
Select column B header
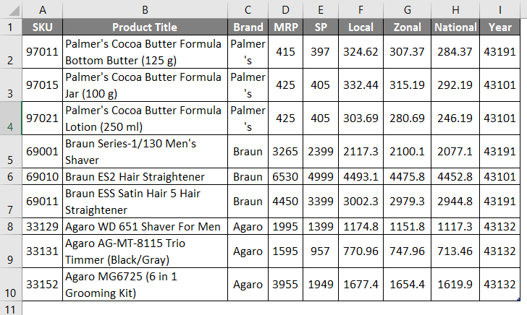point(146,9)
